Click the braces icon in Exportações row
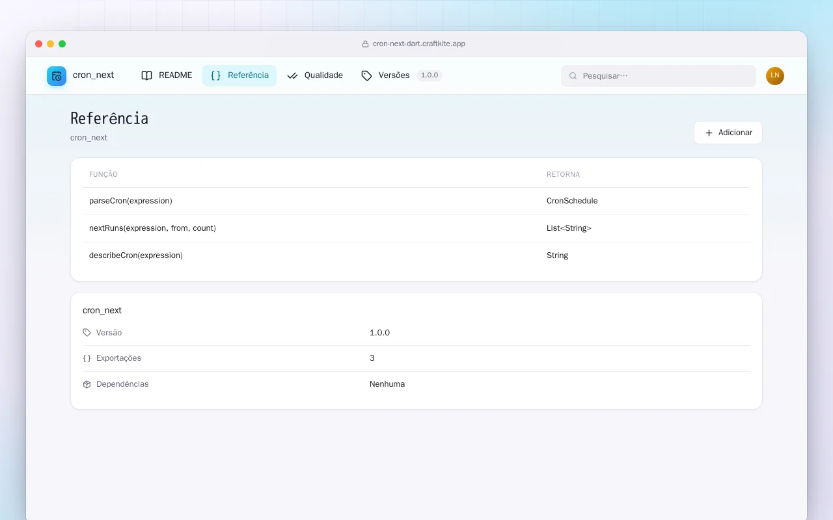The height and width of the screenshot is (520, 833). [87, 358]
